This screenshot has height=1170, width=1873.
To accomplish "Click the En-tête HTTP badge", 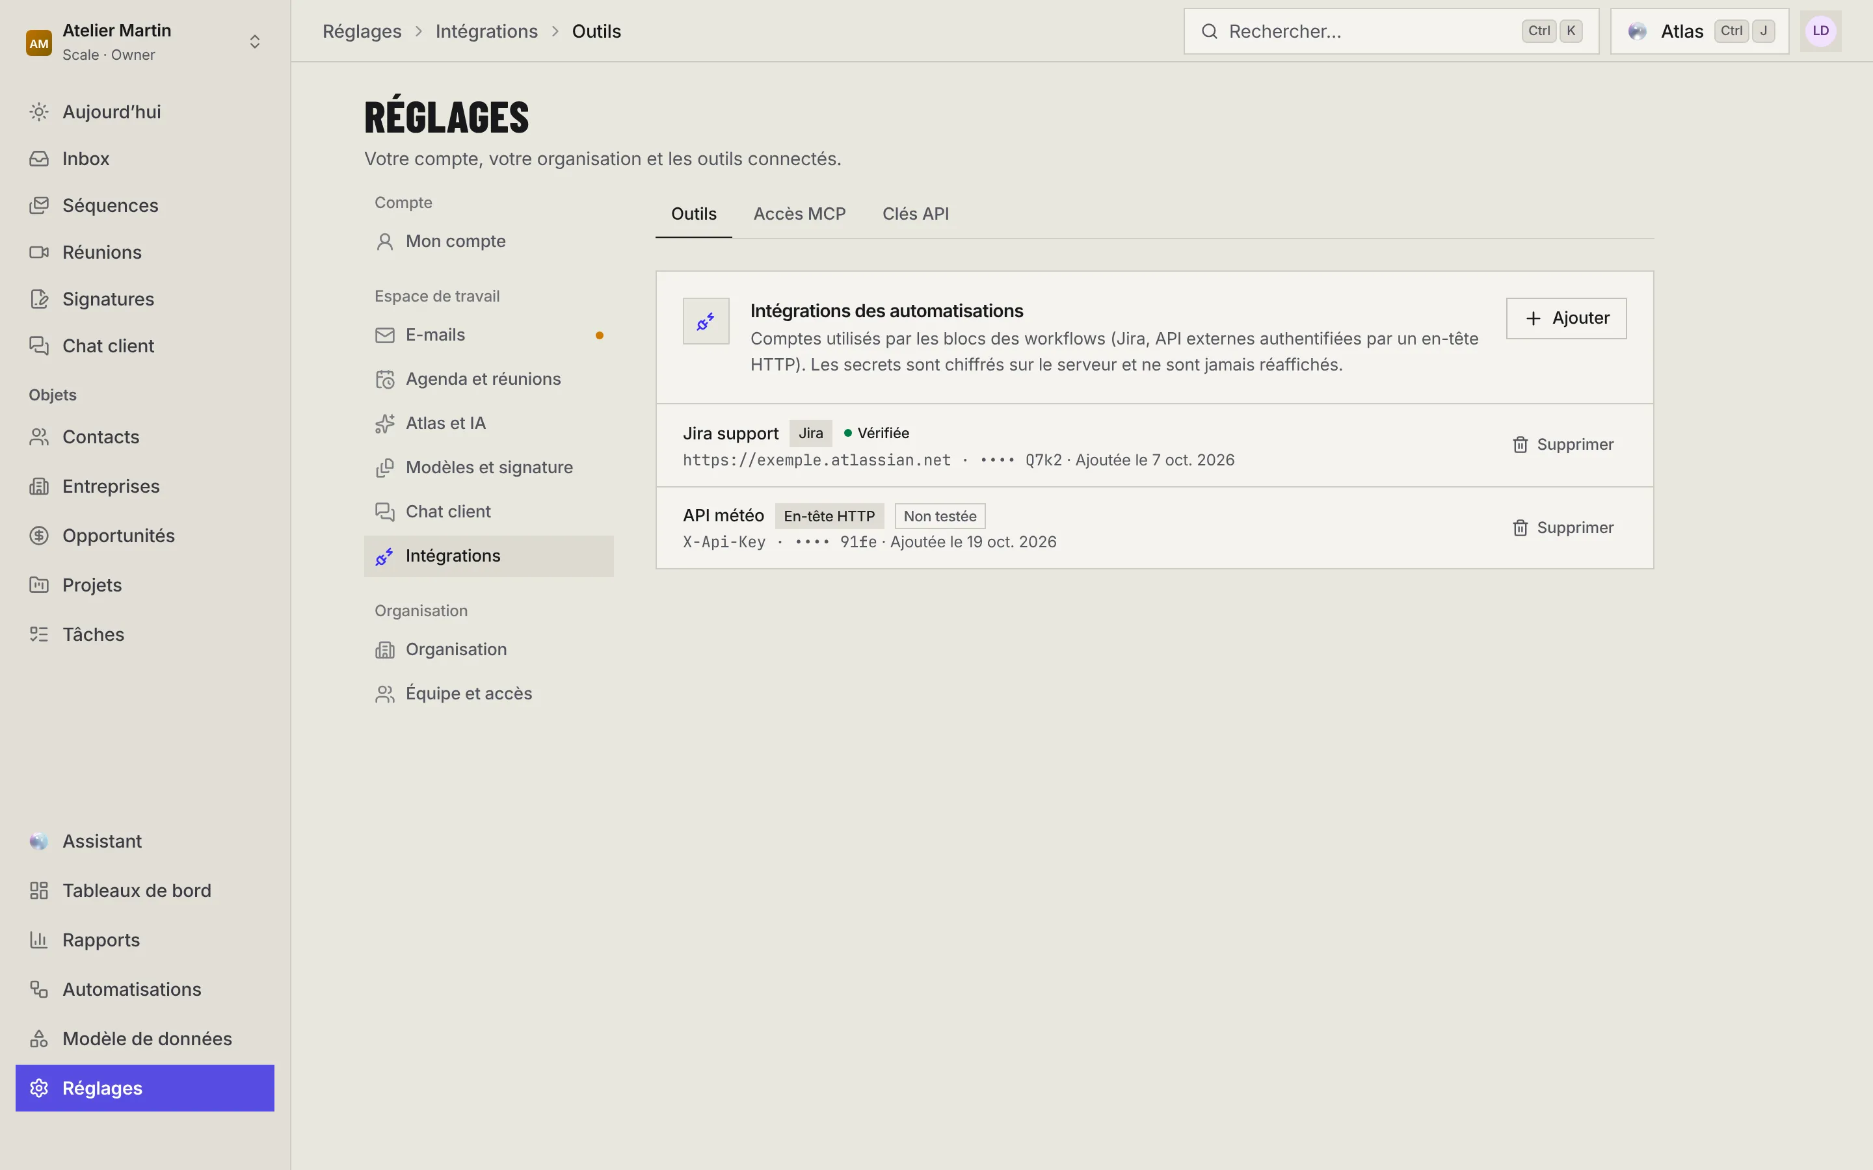I will tap(829, 516).
